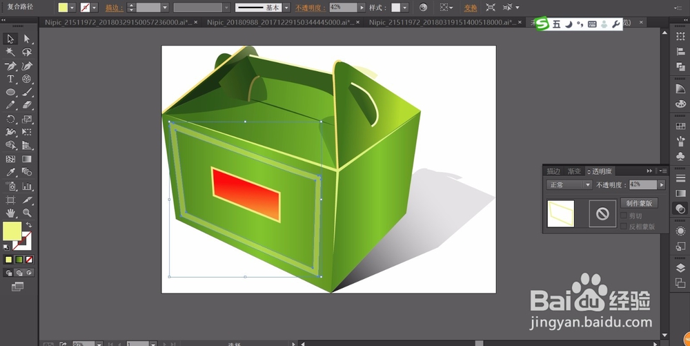Select the Curvature pen tool
The width and height of the screenshot is (690, 346).
27,66
